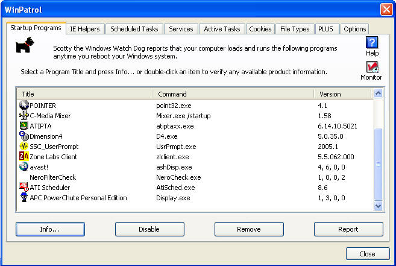396x266 pixels.
Task: Switch to the Startup Programs tab
Action: 36,28
